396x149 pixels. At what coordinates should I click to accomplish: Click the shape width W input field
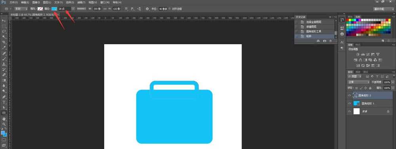pos(97,9)
